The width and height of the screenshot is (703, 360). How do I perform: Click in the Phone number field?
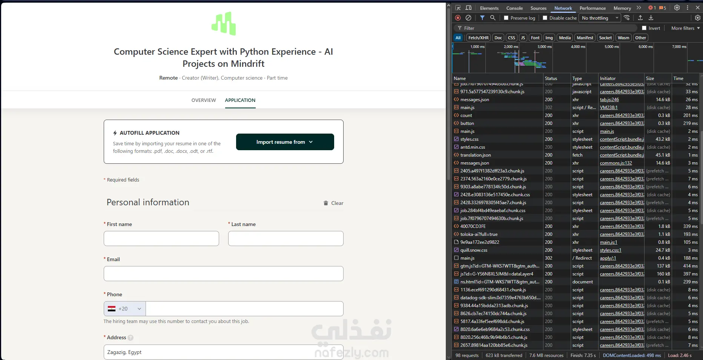(x=244, y=309)
